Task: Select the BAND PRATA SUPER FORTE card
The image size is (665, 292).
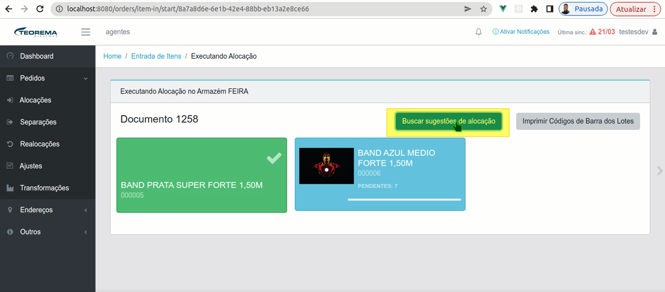Action: 202,175
